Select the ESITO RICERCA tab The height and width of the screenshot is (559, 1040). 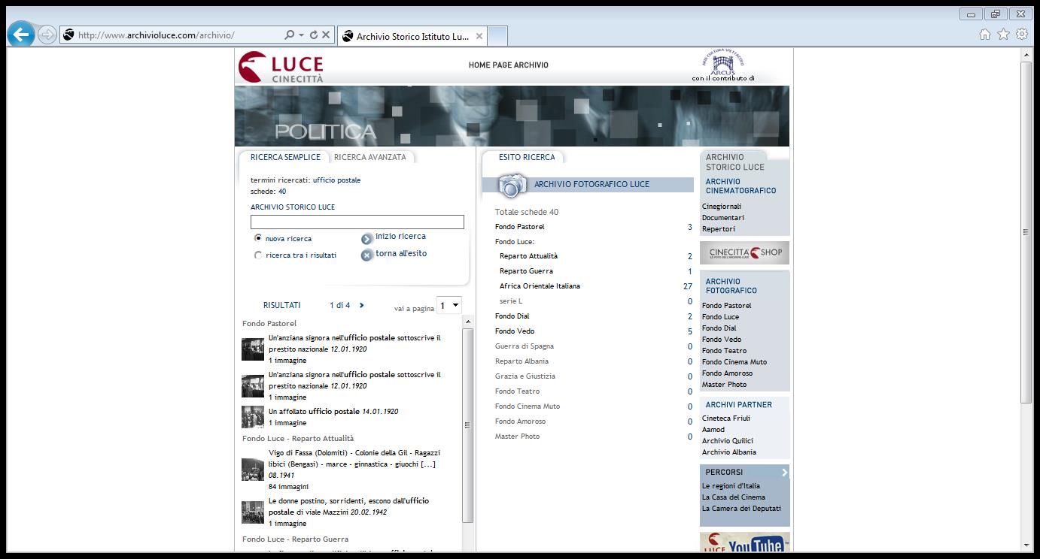pyautogui.click(x=527, y=157)
